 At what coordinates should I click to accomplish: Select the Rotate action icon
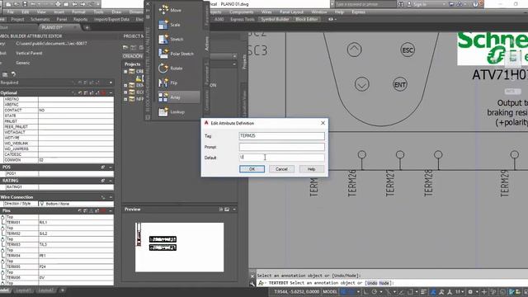163,68
